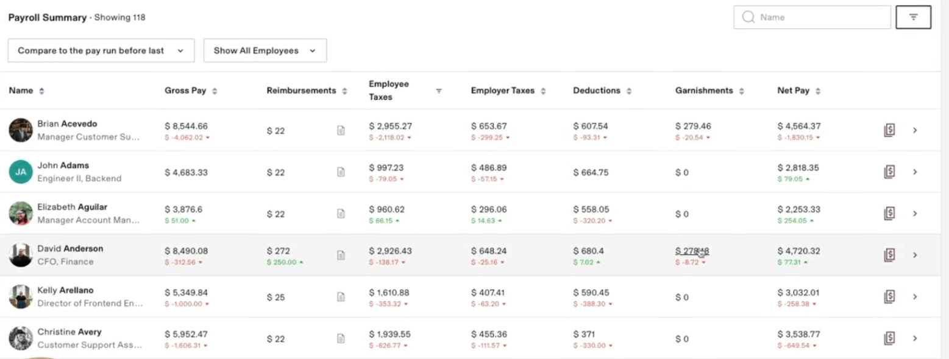This screenshot has width=949, height=359.
Task: Sort the table by Gross Pay
Action: (x=215, y=91)
